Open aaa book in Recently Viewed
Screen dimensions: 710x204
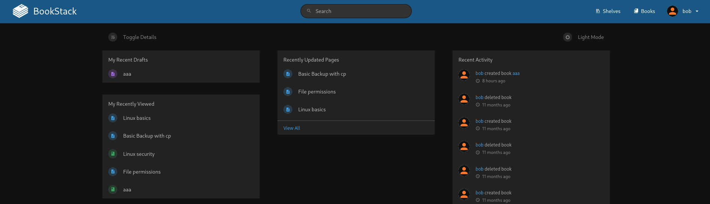pyautogui.click(x=127, y=190)
